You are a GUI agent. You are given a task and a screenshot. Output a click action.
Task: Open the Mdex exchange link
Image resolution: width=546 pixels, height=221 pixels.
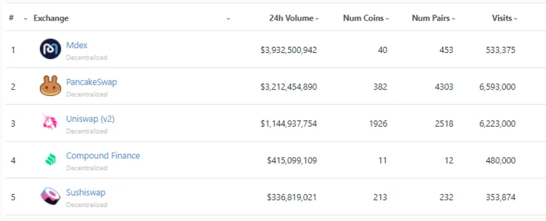point(77,45)
